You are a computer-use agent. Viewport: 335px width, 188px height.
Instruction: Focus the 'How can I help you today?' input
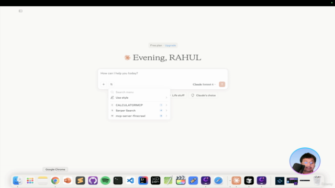point(163,73)
